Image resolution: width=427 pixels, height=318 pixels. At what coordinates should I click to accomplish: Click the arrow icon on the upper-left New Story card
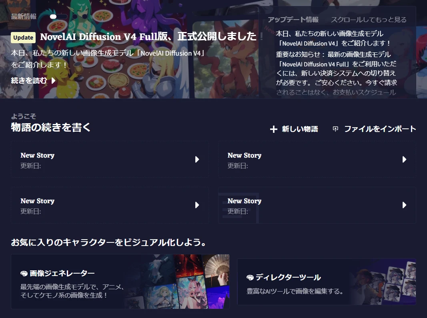(x=197, y=159)
